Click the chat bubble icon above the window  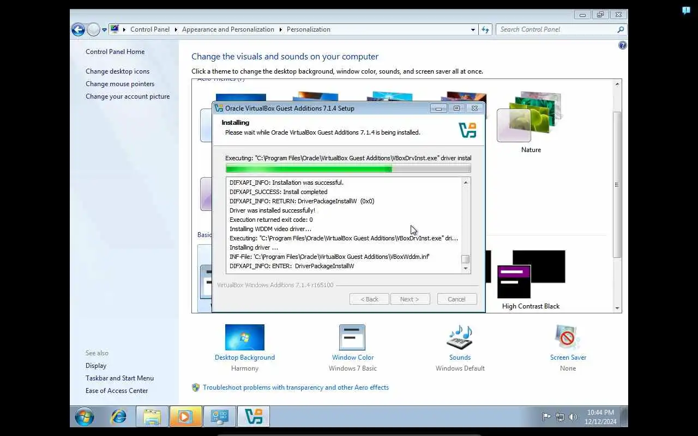[686, 10]
